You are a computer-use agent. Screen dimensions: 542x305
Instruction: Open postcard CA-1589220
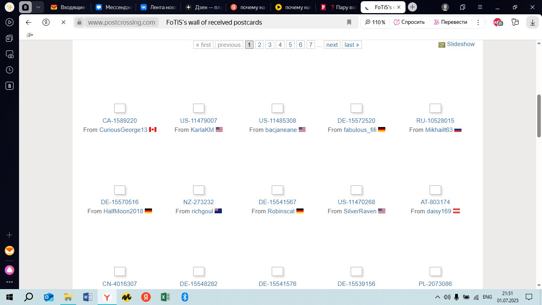point(119,121)
